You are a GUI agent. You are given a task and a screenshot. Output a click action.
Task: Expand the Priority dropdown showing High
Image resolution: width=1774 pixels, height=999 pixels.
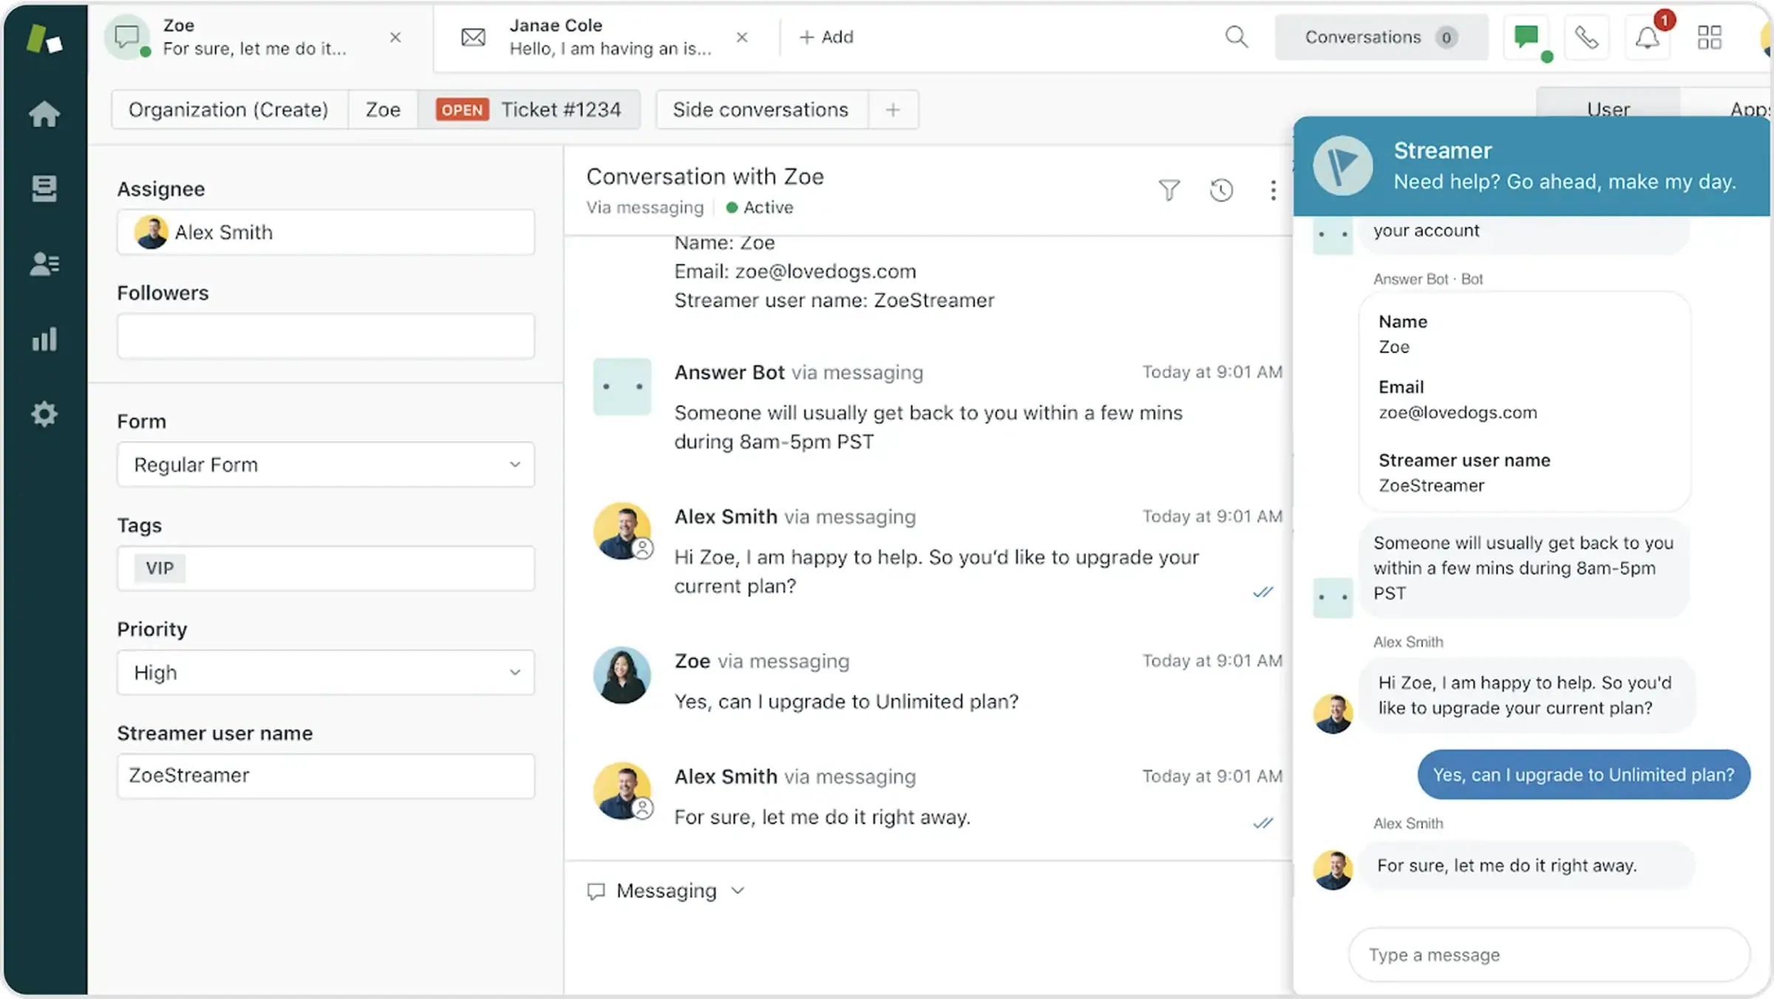click(325, 672)
